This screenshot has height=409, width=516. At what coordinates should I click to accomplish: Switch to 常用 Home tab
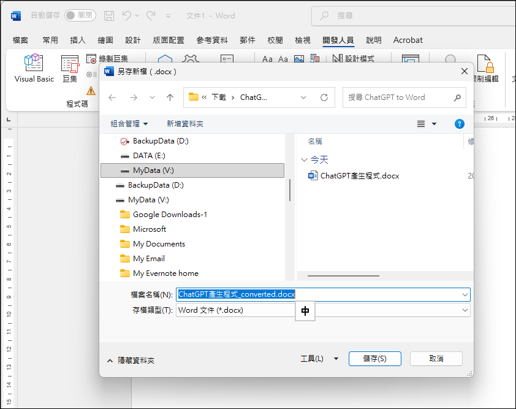tap(50, 40)
